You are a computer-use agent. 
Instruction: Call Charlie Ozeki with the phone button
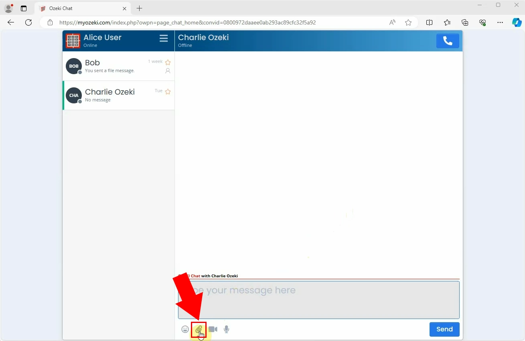pyautogui.click(x=448, y=41)
